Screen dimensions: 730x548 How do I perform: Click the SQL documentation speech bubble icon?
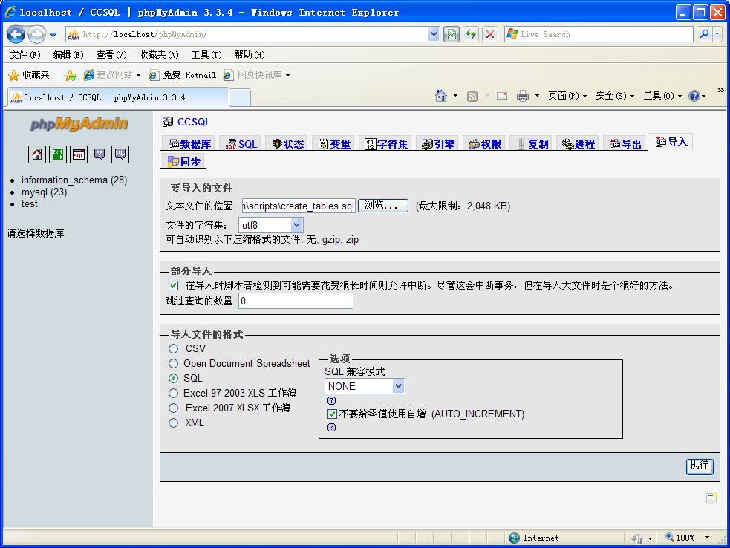(120, 154)
